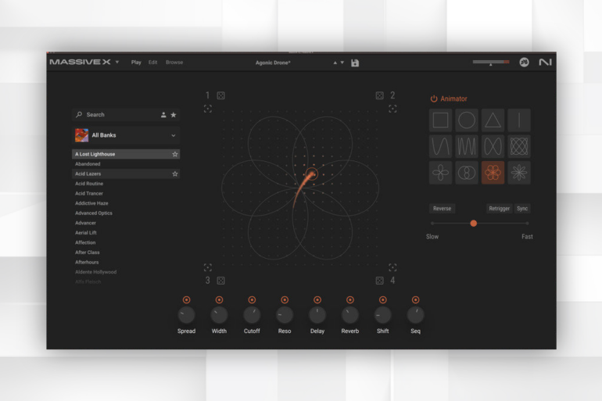Viewport: 602px width, 401px height.
Task: Select the figure-eight infinity animator shape
Action: 493,146
